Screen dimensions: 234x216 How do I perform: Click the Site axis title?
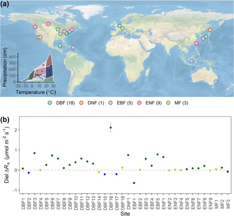[x=125, y=213]
